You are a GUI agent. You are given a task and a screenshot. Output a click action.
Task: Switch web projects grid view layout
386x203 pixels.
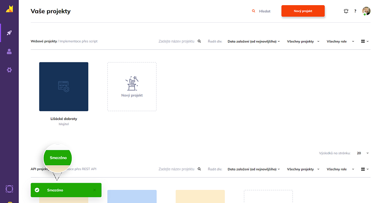pos(365,41)
